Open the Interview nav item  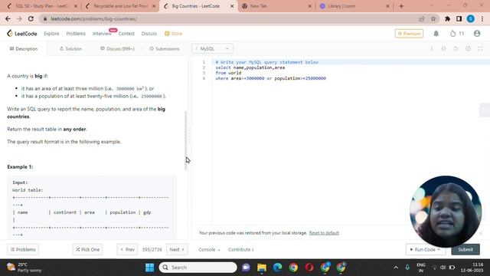point(102,34)
